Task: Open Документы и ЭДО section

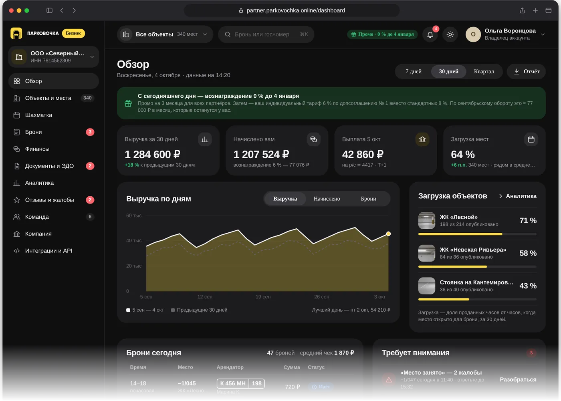Action: coord(54,166)
